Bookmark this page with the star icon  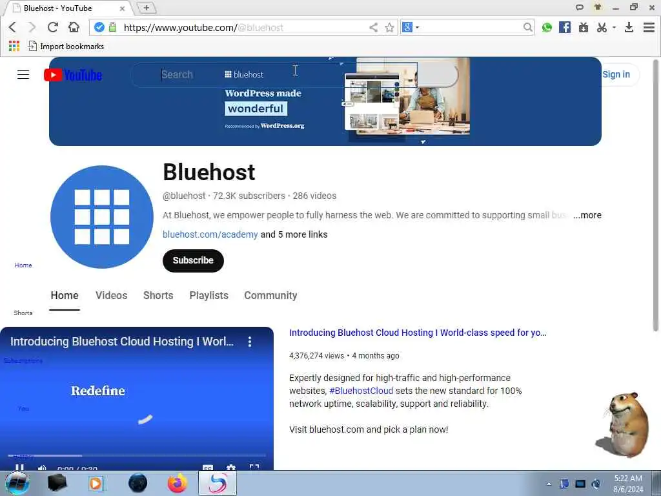(x=389, y=27)
